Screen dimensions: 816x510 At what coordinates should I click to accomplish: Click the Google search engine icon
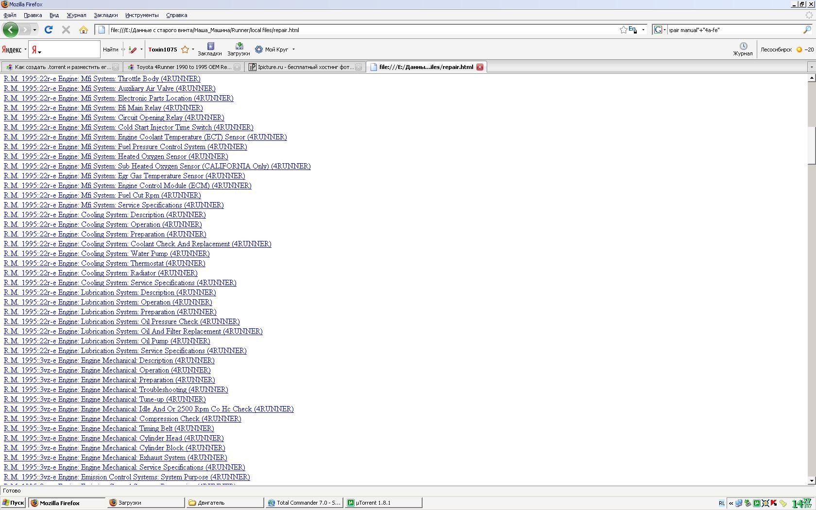[x=658, y=30]
